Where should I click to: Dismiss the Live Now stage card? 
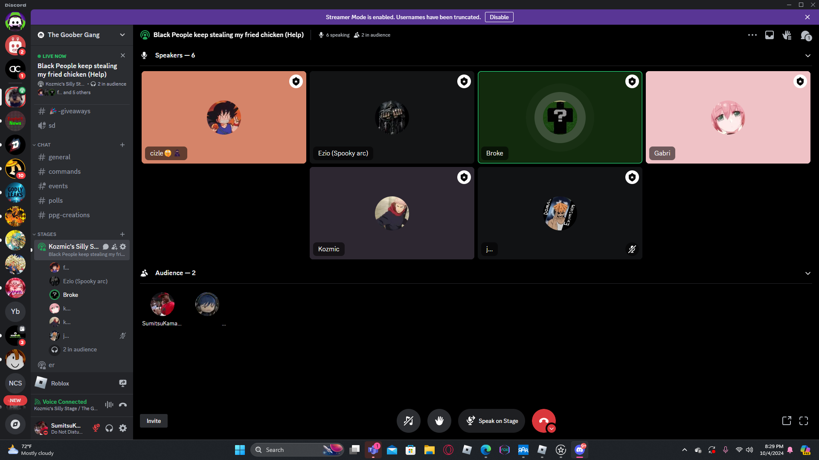pyautogui.click(x=123, y=55)
